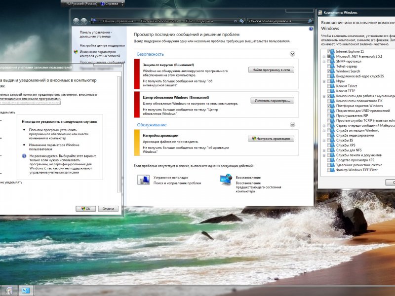This screenshot has height=296, width=395.
Task: Enable the Клиент Telnet checkbox
Action: click(328, 86)
